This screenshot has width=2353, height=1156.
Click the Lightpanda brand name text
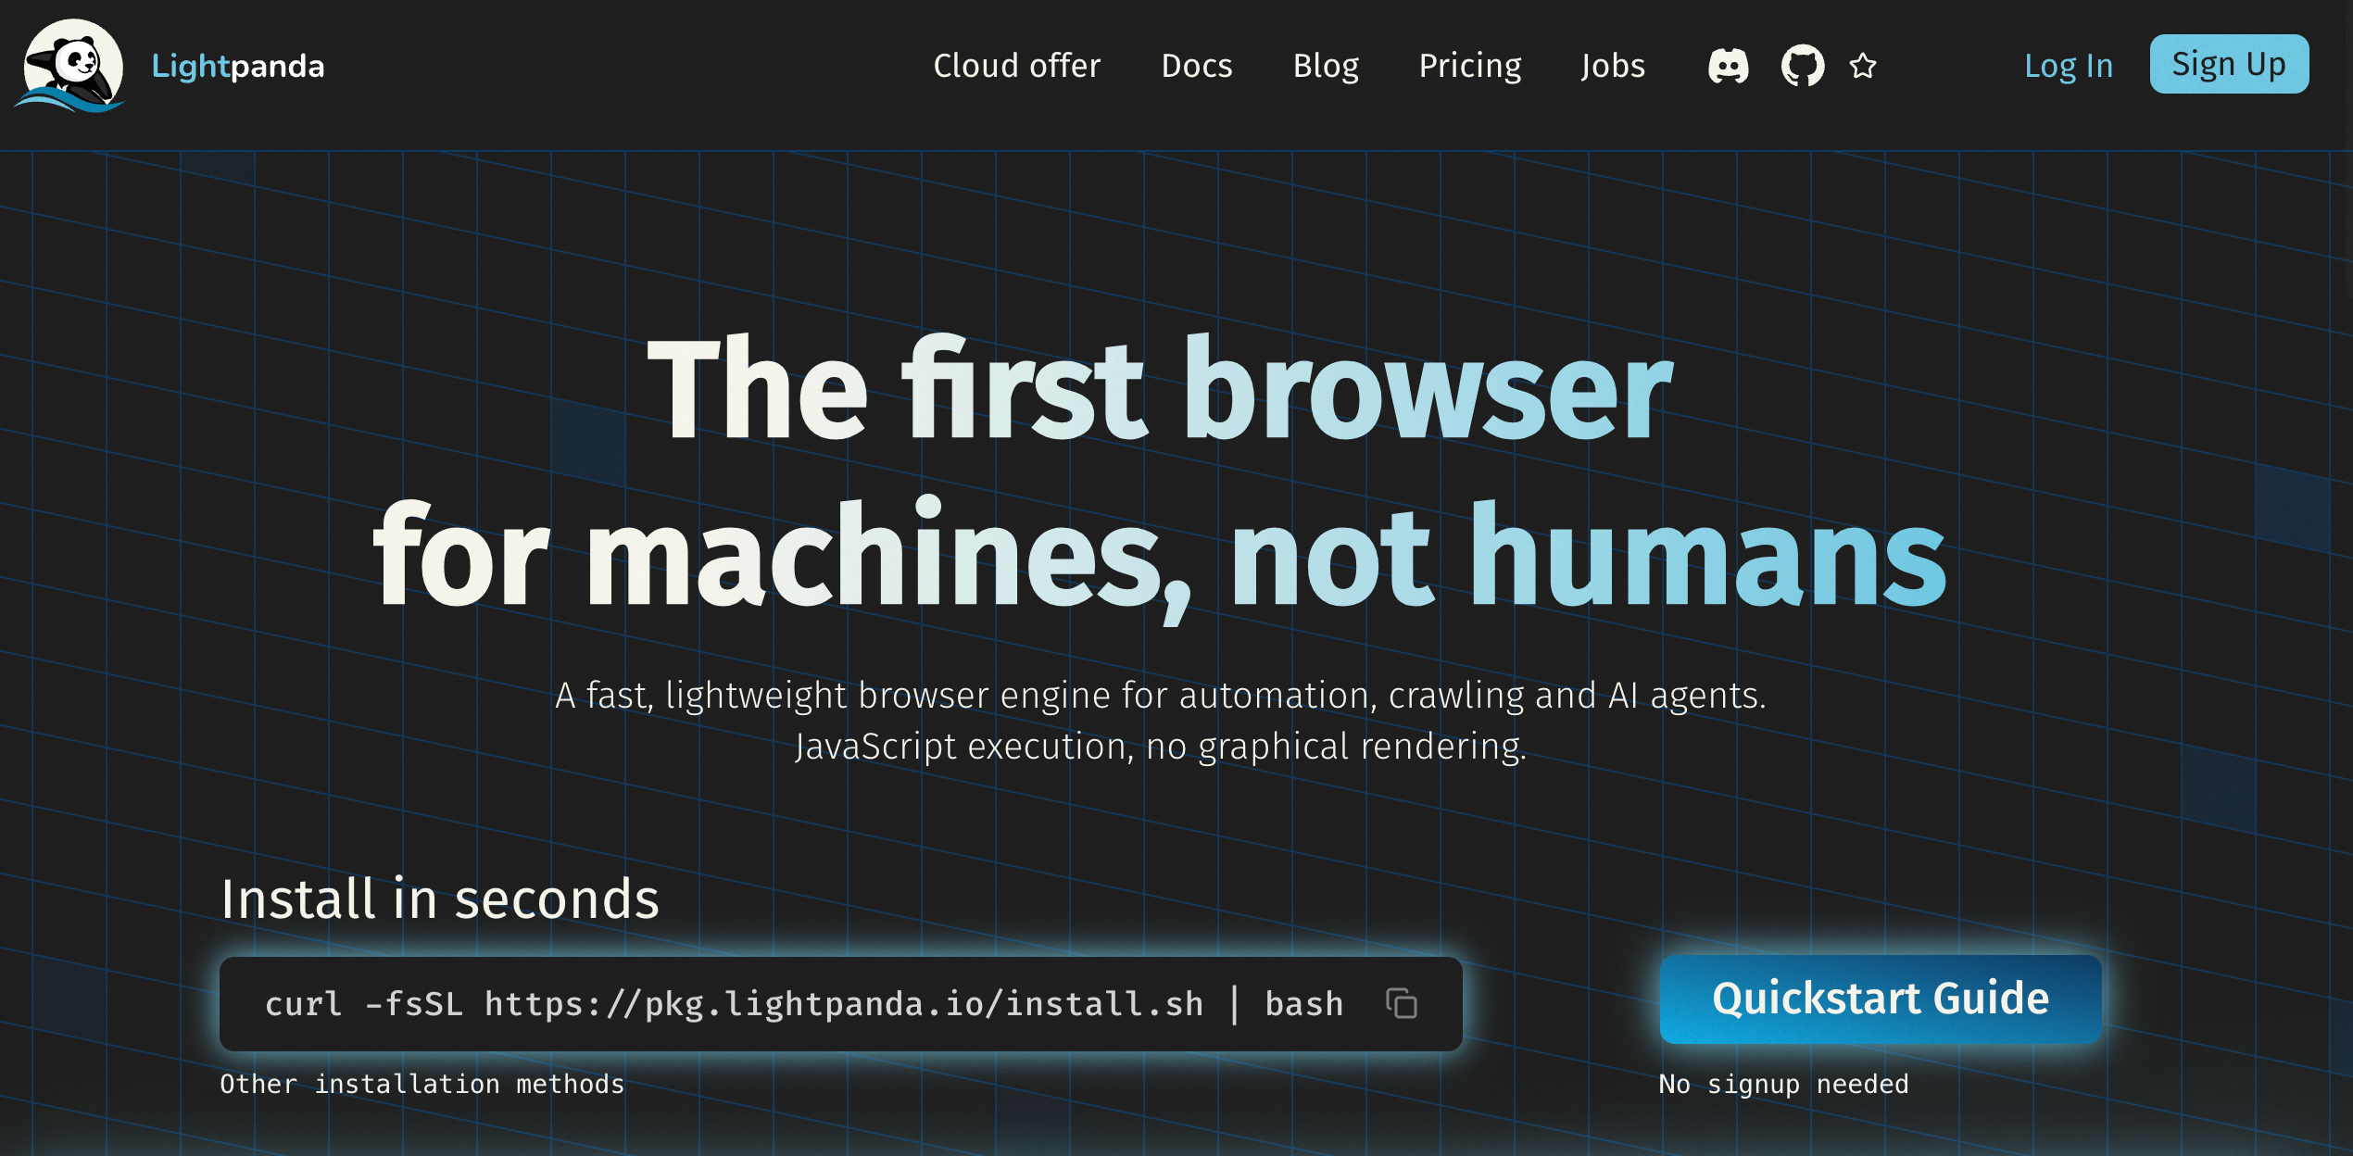[238, 66]
